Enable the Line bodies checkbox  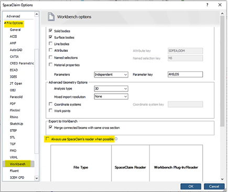51,43
